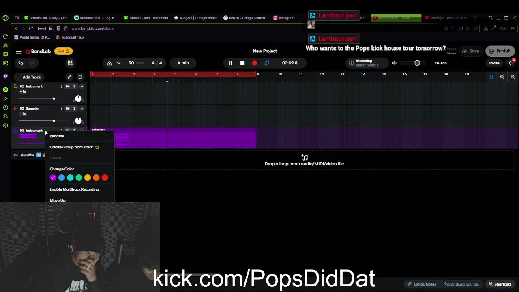
Task: Pause playback
Action: click(x=230, y=63)
